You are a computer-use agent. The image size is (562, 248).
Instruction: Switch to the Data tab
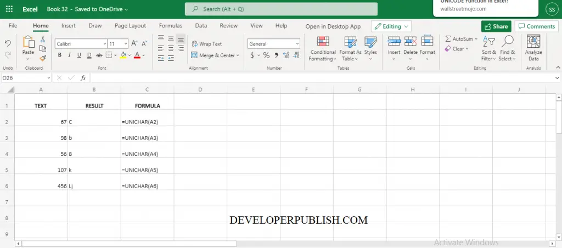201,26
